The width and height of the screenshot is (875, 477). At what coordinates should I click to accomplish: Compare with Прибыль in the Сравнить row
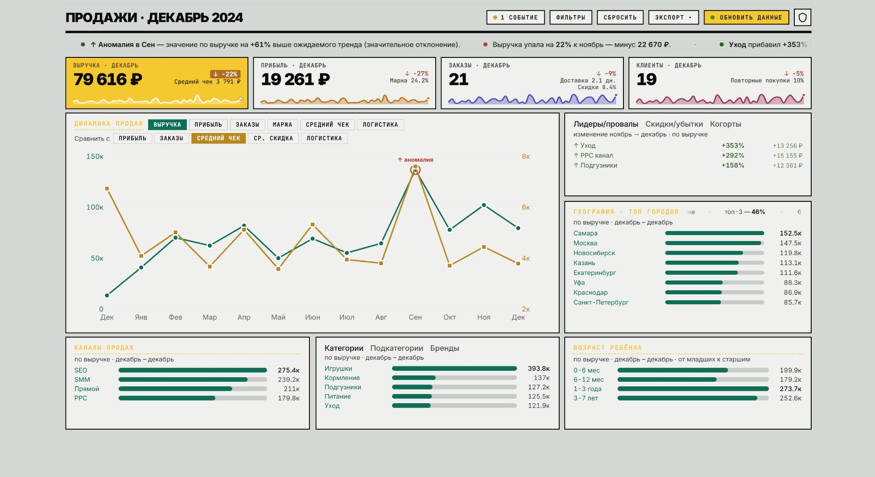[x=133, y=138]
